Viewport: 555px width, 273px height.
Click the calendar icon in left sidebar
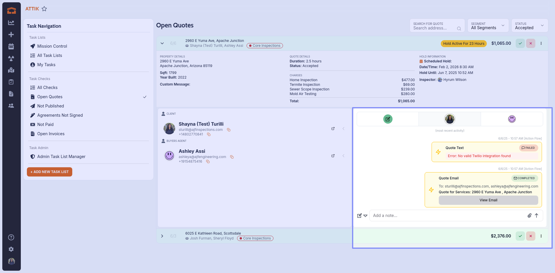click(x=11, y=47)
